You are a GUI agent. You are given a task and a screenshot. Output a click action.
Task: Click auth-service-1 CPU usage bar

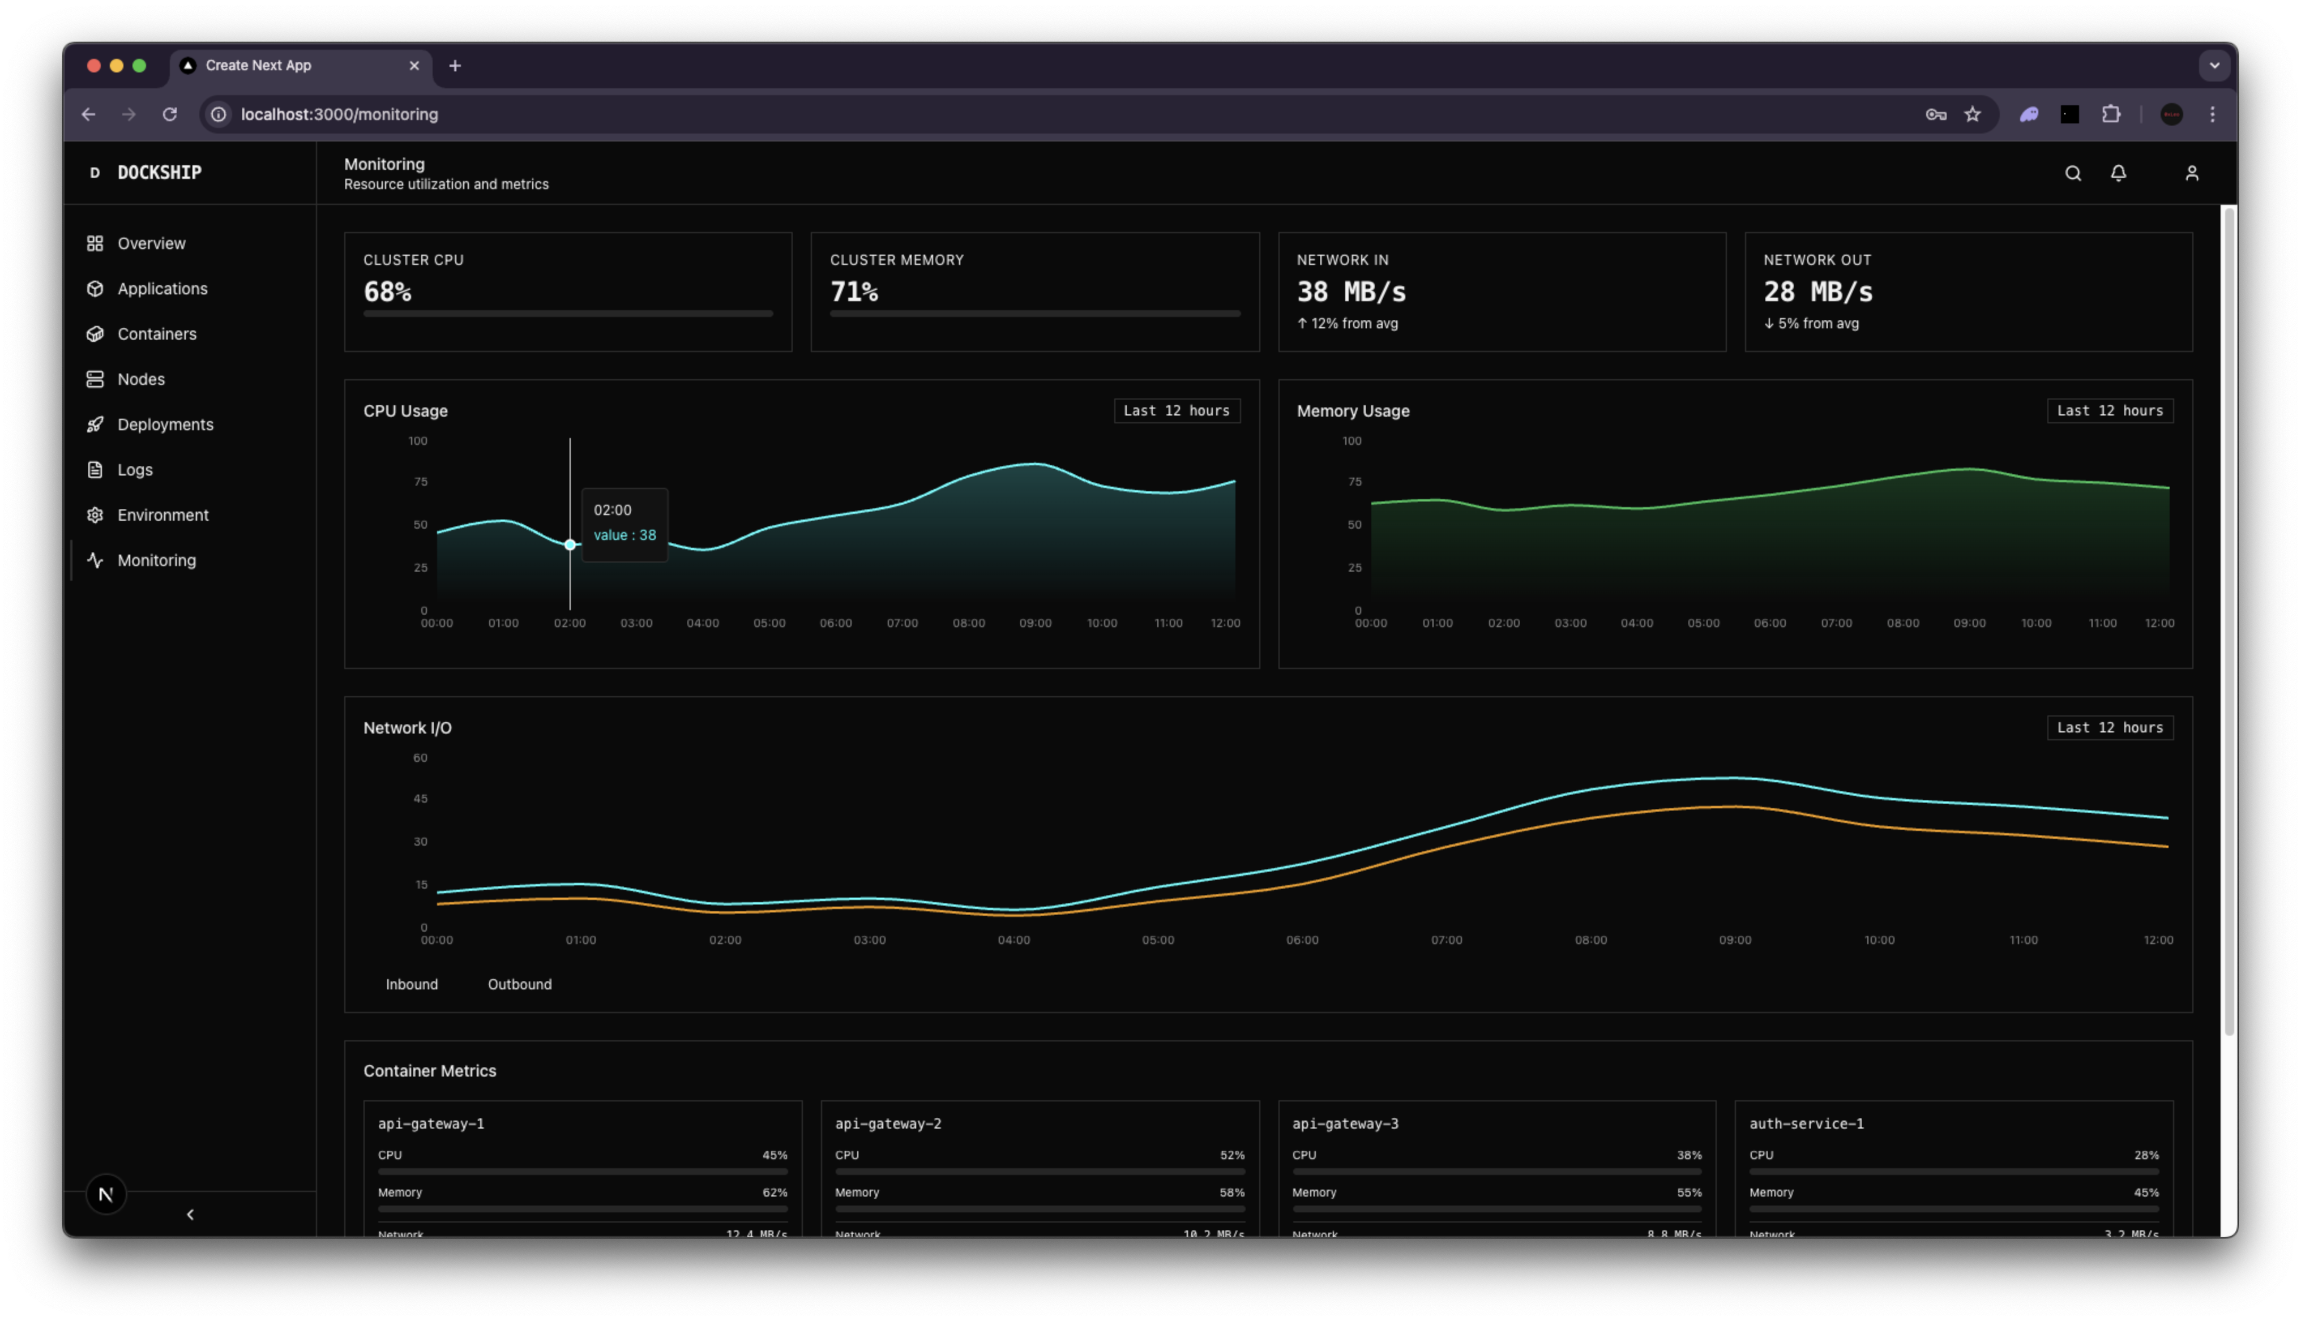click(x=1953, y=1172)
